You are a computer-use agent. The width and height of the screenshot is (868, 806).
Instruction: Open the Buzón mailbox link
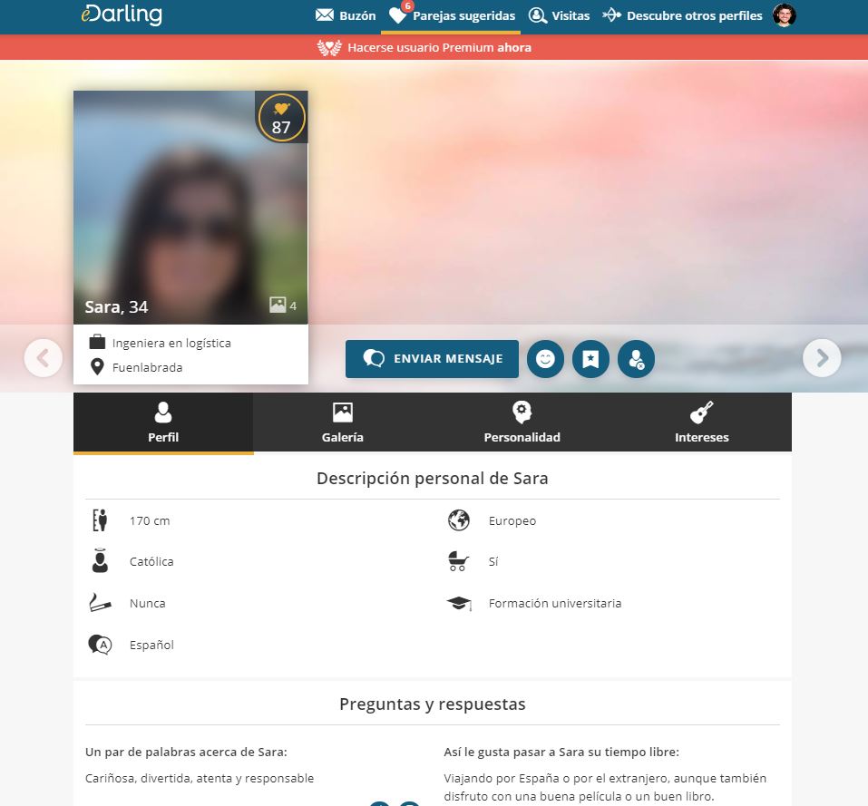tap(346, 15)
